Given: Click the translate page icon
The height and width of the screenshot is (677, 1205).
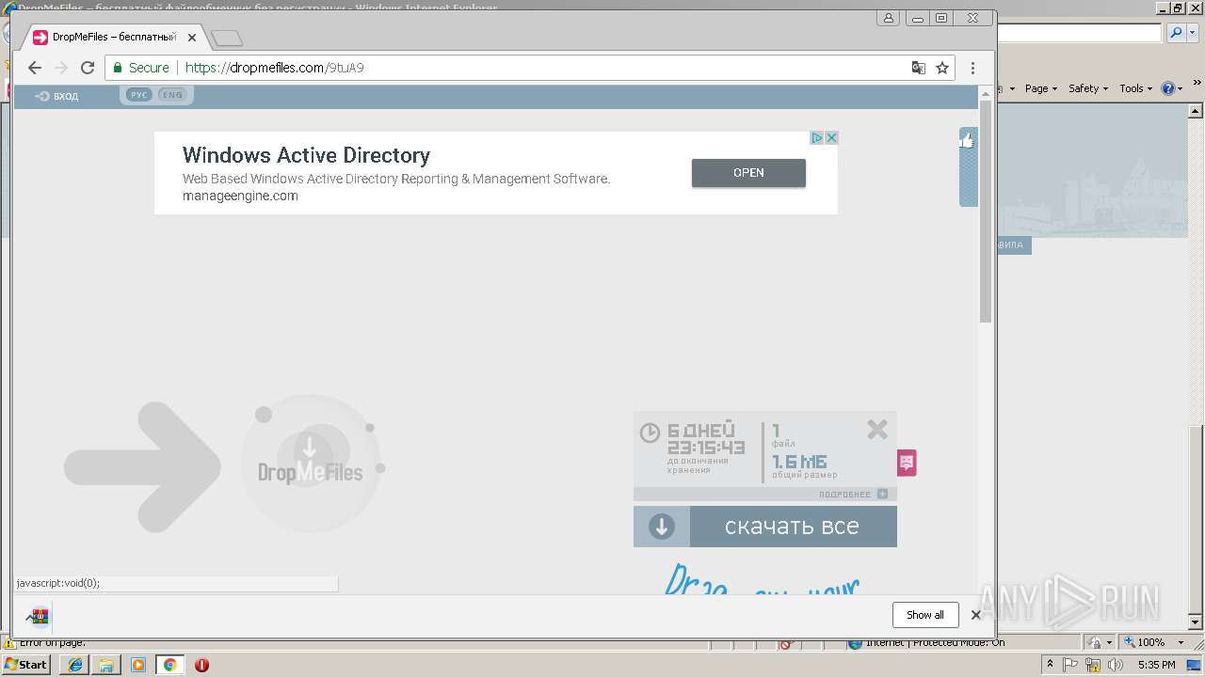Looking at the screenshot, I should pos(918,68).
